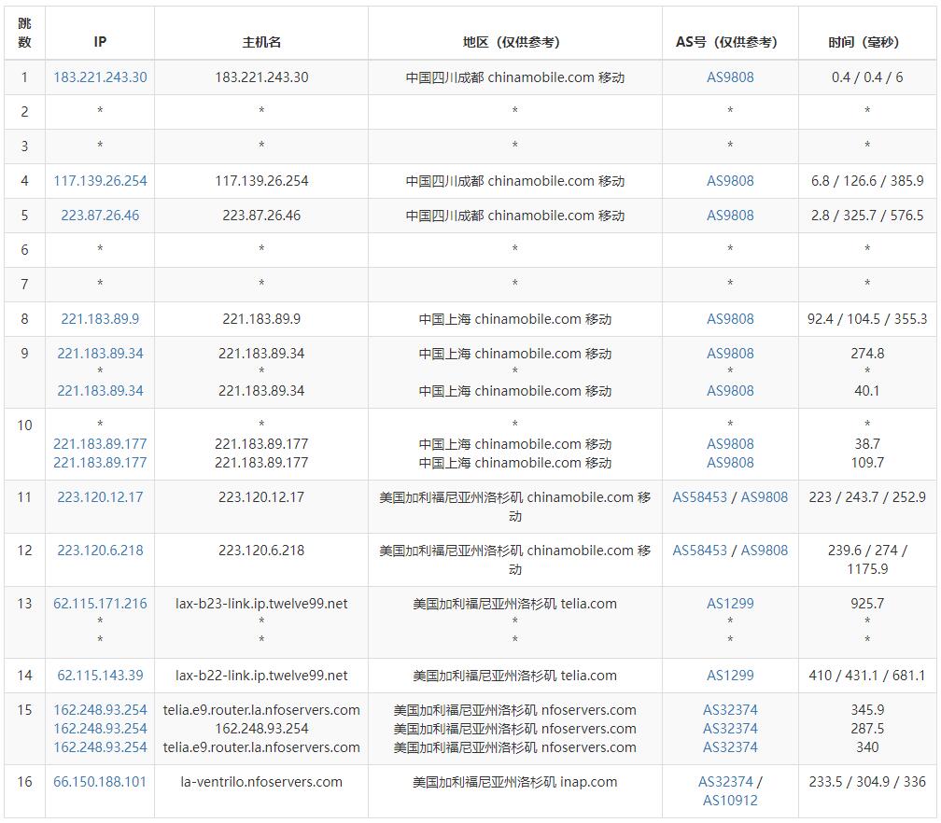Open IP link 223.120.6.218
The width and height of the screenshot is (941, 823).
tap(100, 551)
